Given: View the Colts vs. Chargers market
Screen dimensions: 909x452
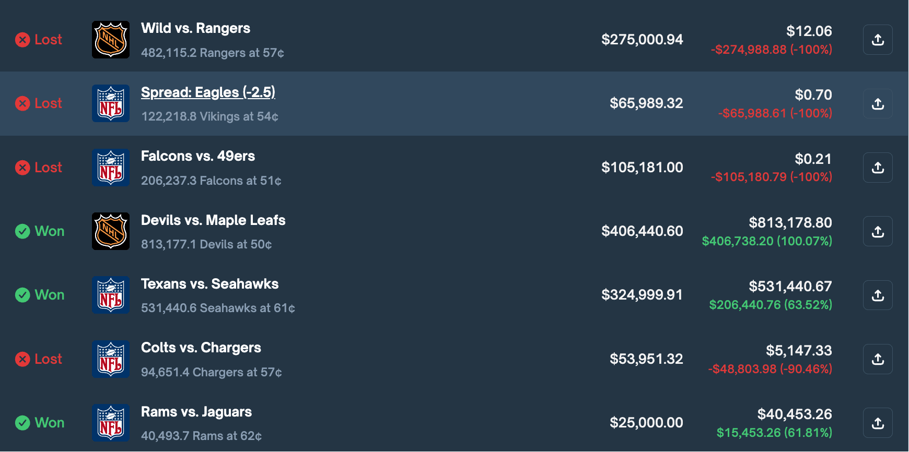Looking at the screenshot, I should tap(201, 348).
